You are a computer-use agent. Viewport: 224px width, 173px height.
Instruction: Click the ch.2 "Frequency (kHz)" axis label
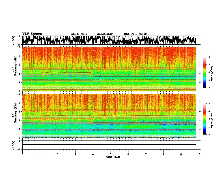[16, 113]
